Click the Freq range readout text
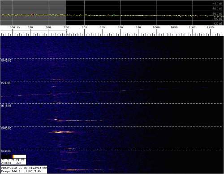This screenshot has height=174, width=224. 21,171
